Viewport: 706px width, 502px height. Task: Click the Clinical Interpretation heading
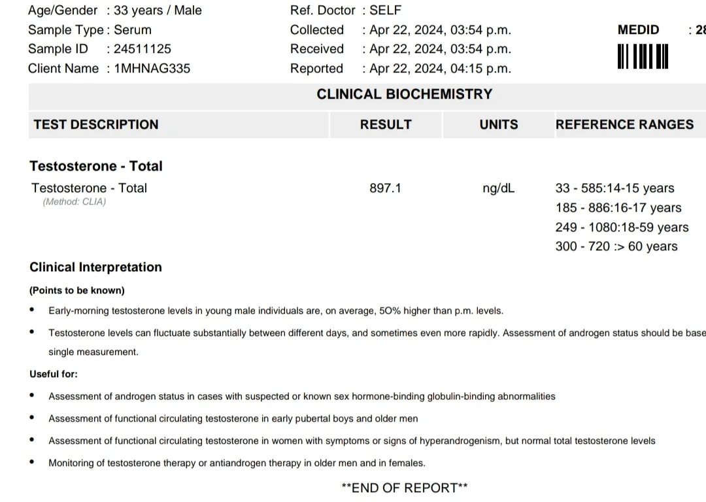tap(95, 267)
